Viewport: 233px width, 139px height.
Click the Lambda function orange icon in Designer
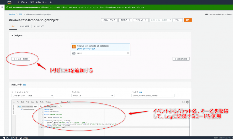point(74,46)
